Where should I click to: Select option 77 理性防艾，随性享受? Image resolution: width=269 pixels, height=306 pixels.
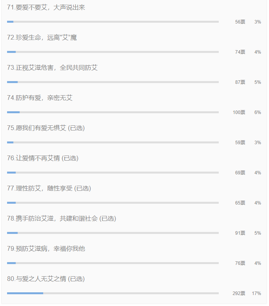point(49,188)
